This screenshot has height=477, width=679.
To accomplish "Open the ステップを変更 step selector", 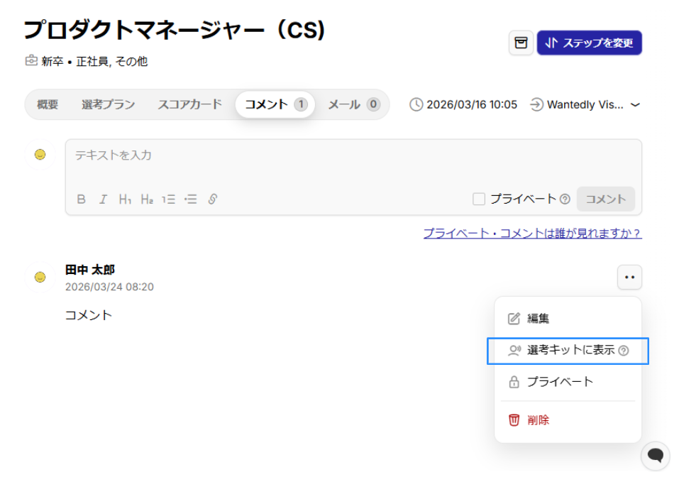I will point(589,43).
